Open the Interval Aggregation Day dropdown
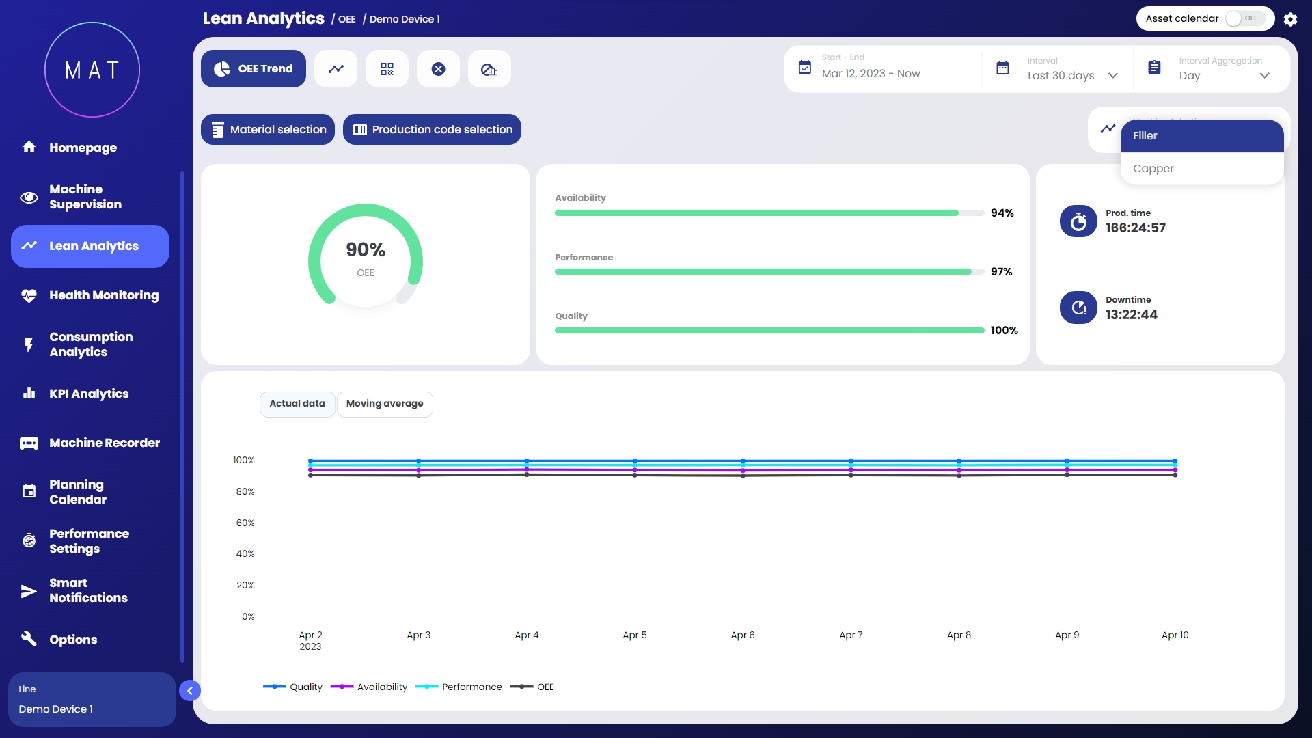 tap(1223, 75)
